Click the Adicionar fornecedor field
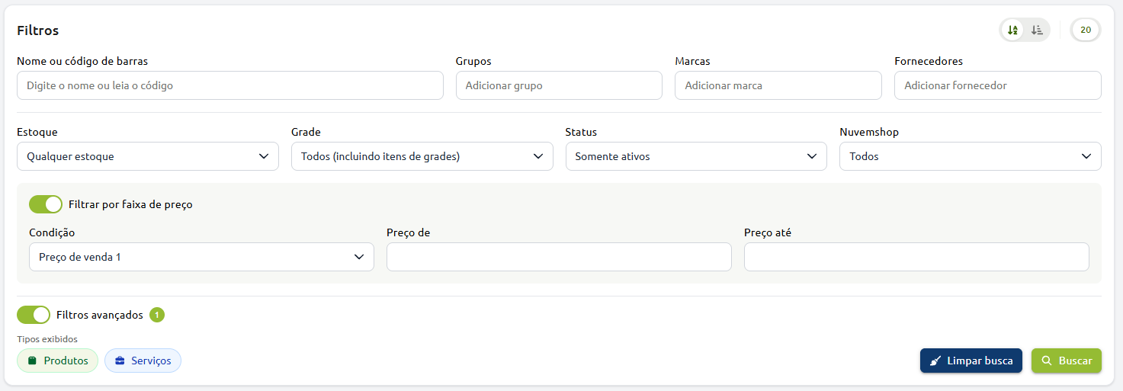Image resolution: width=1123 pixels, height=391 pixels. coord(998,85)
